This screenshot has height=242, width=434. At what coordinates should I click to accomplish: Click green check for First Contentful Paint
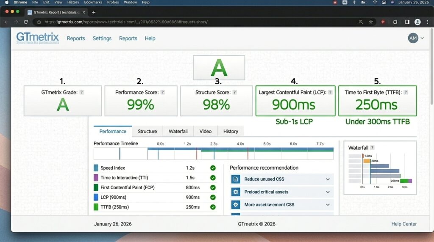click(213, 187)
